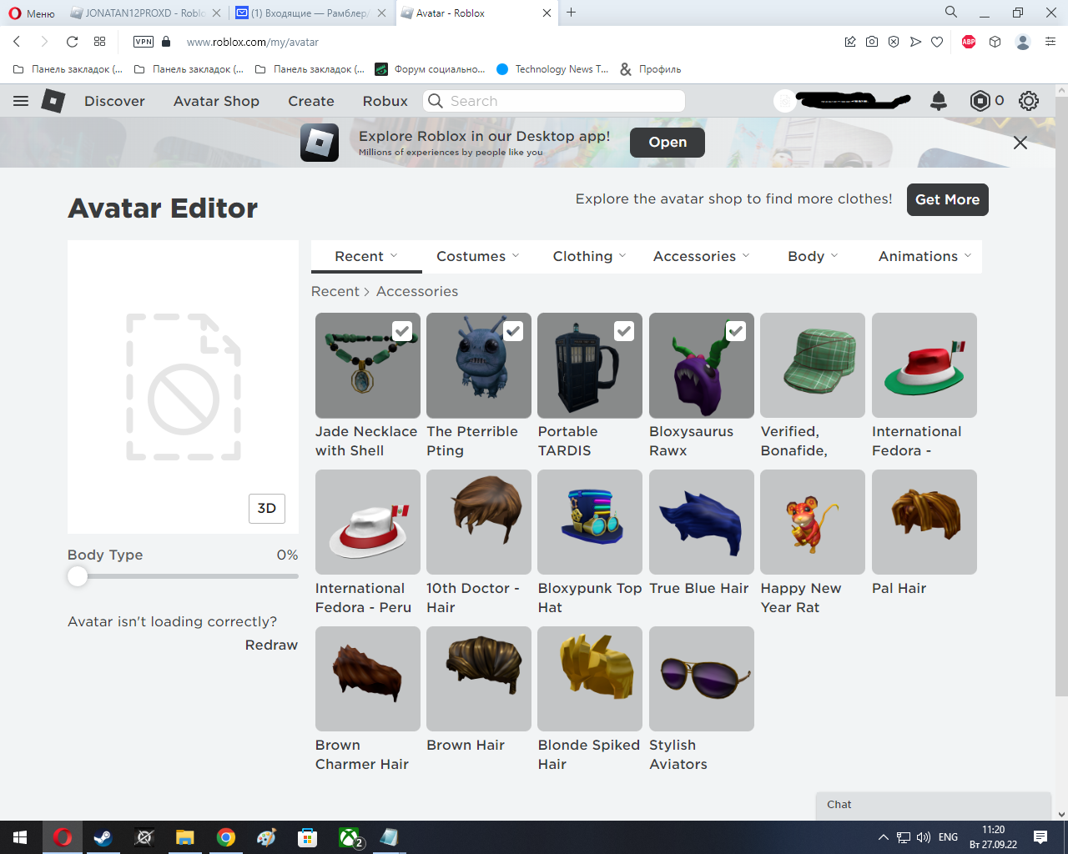Reload the page in the browser

coord(73,42)
